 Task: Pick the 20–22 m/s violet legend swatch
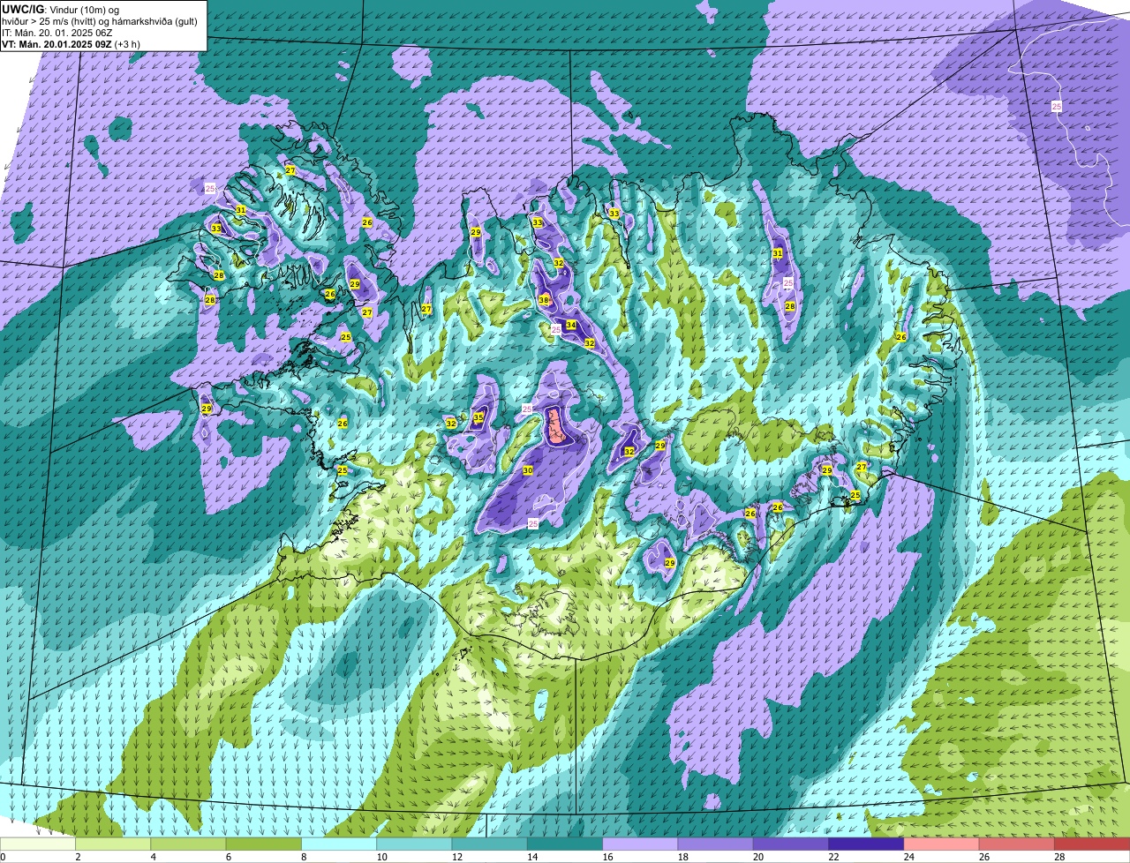(x=791, y=844)
